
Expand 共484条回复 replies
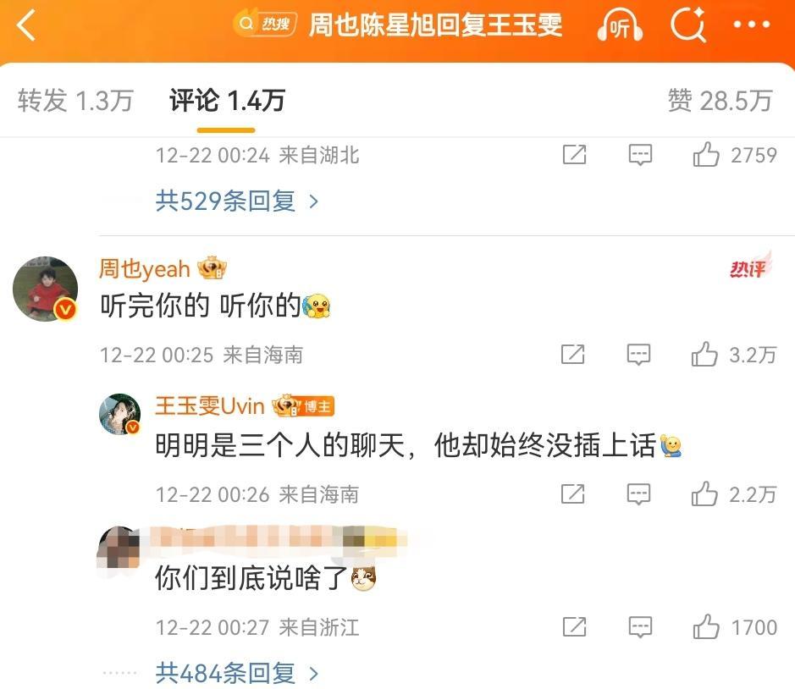click(x=237, y=673)
